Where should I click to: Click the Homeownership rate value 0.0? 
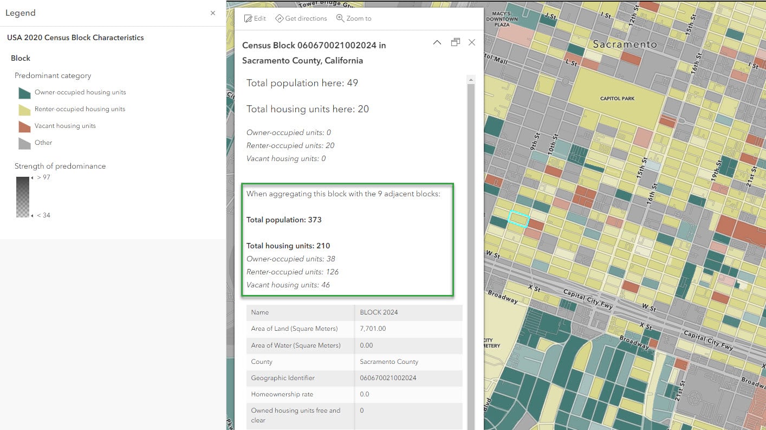(409, 394)
